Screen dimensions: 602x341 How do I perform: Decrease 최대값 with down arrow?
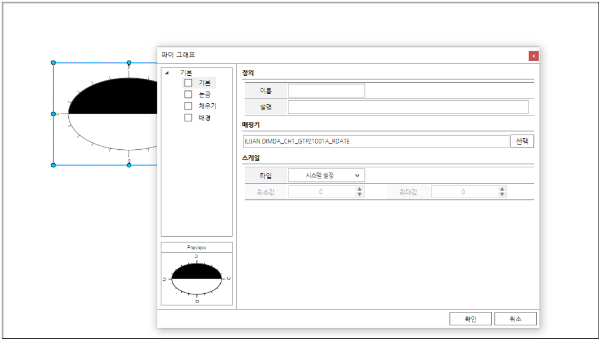[x=502, y=195]
